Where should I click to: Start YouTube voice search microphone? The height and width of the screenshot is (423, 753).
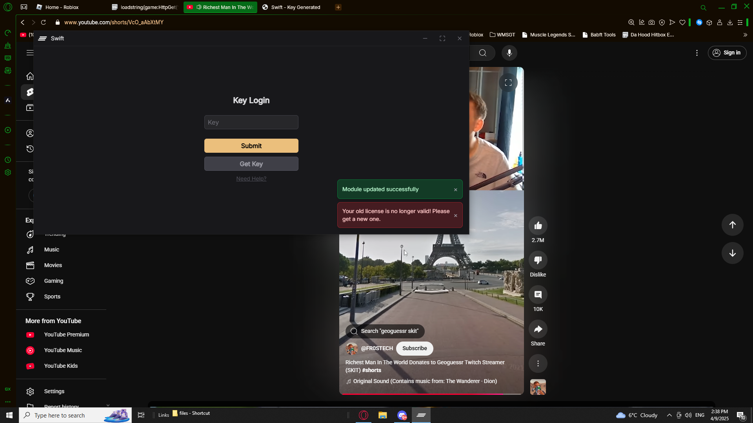[x=509, y=53]
